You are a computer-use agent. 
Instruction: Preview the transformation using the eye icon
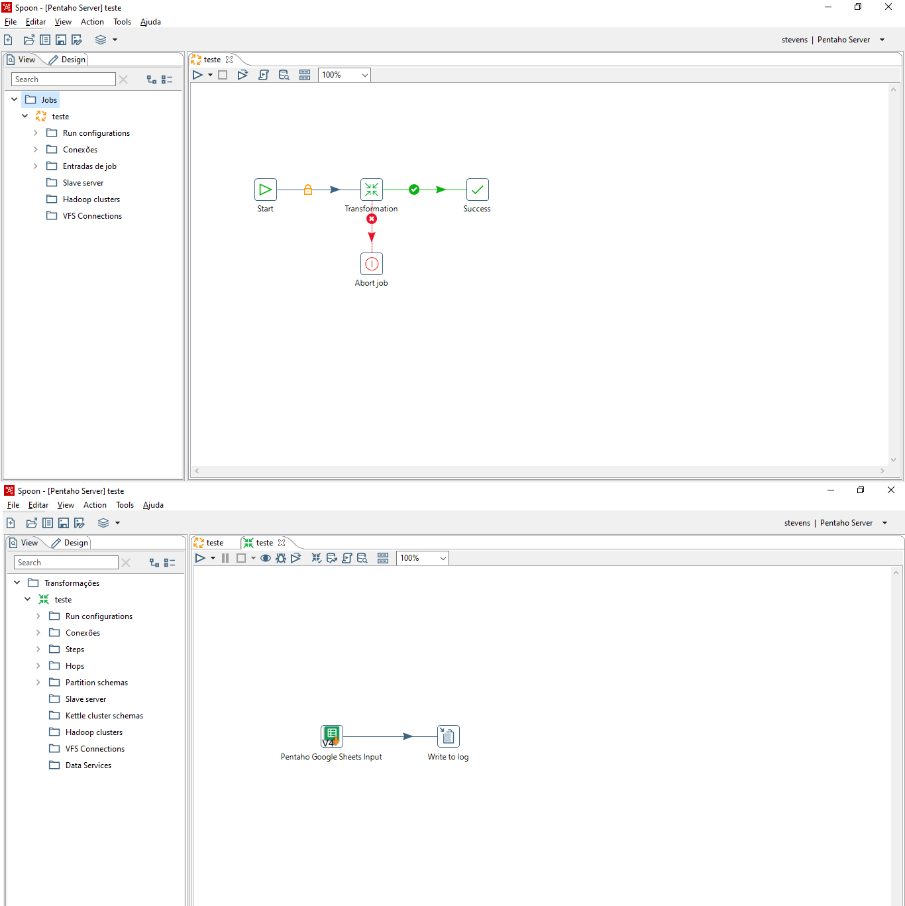(x=266, y=557)
